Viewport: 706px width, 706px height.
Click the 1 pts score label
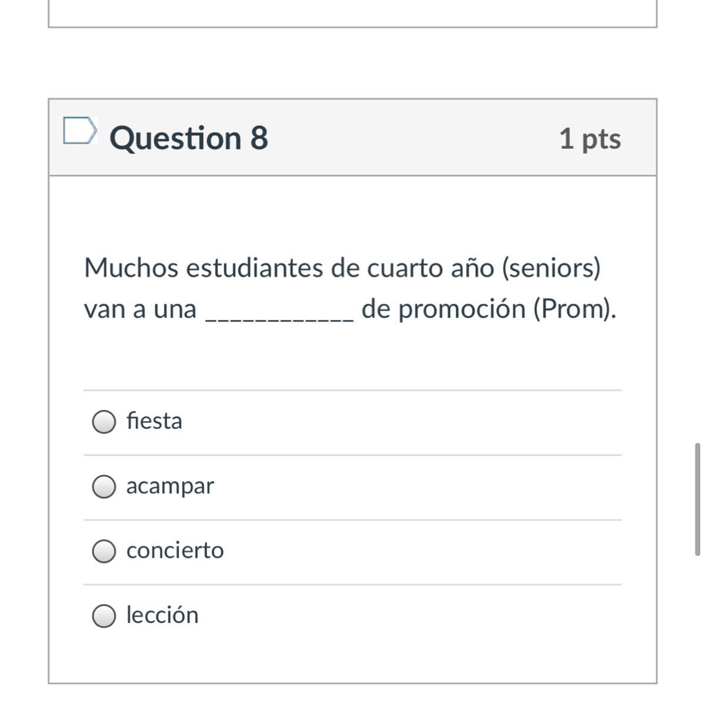pos(590,139)
